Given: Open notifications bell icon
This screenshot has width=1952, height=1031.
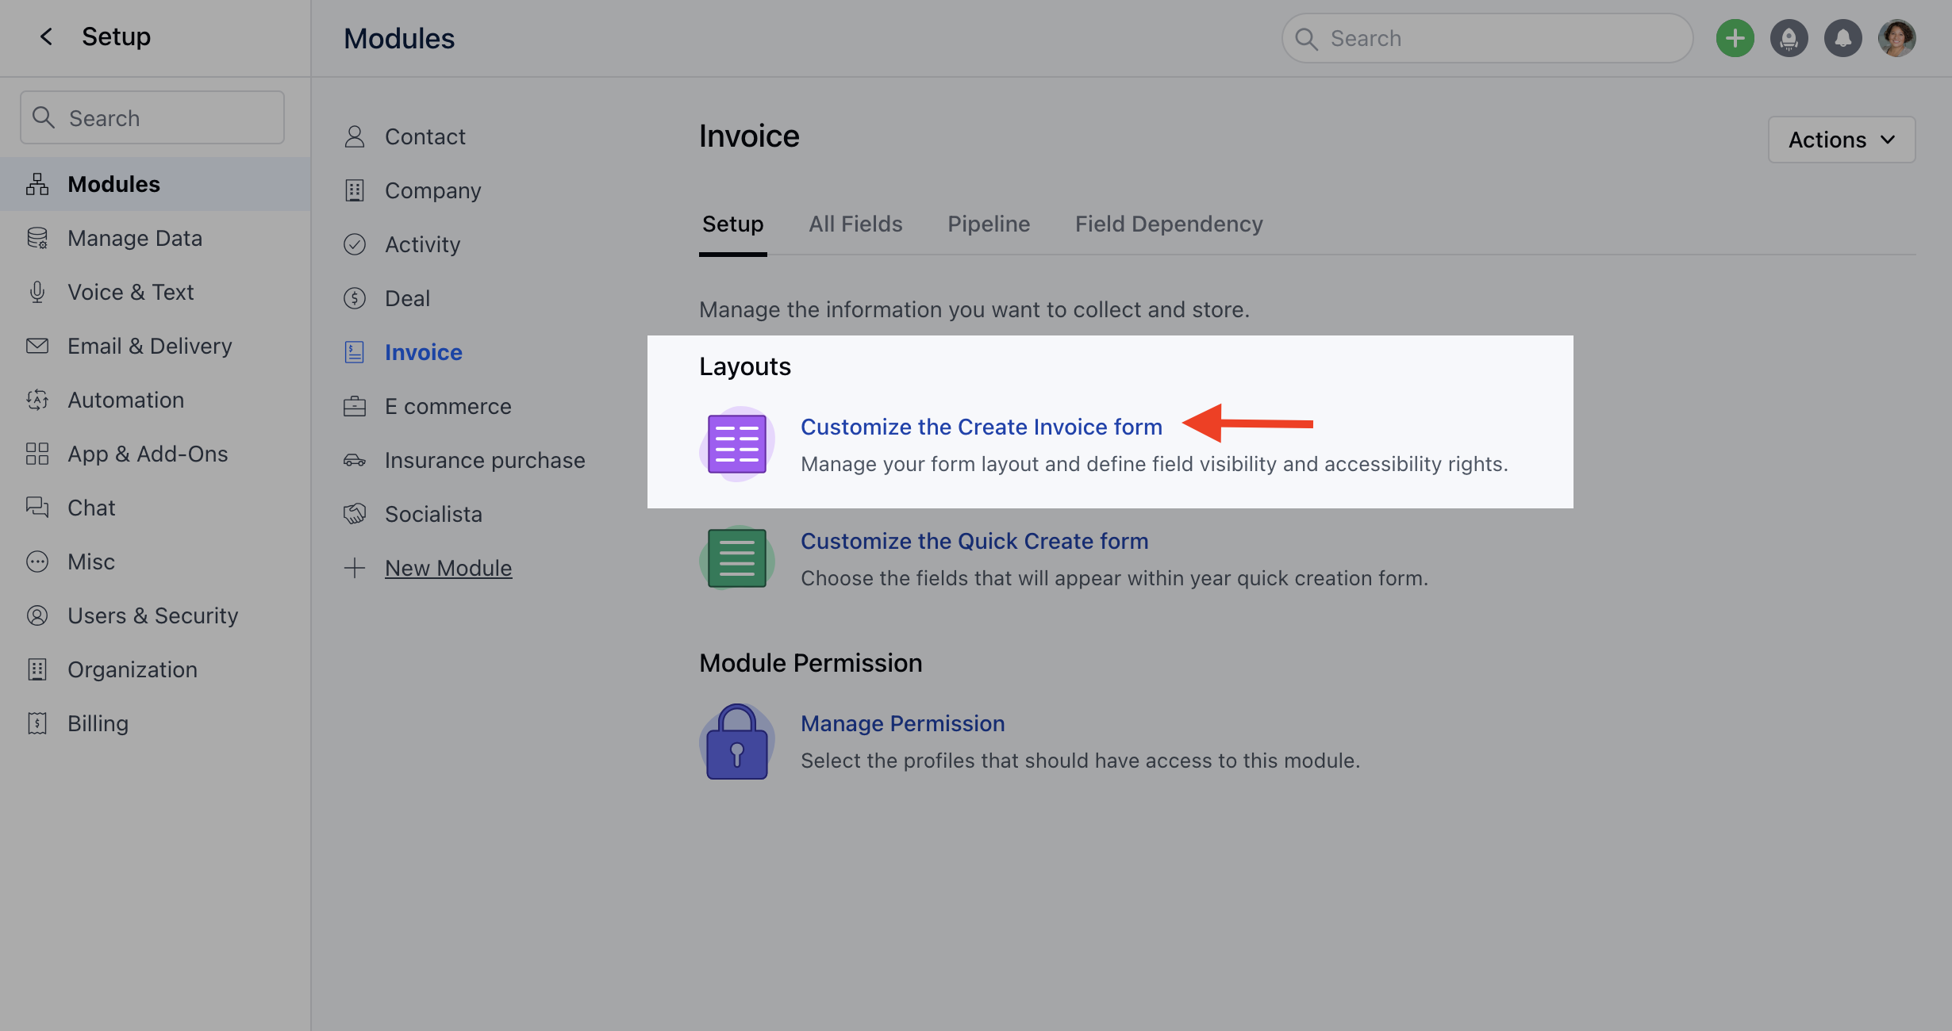Looking at the screenshot, I should [1843, 38].
